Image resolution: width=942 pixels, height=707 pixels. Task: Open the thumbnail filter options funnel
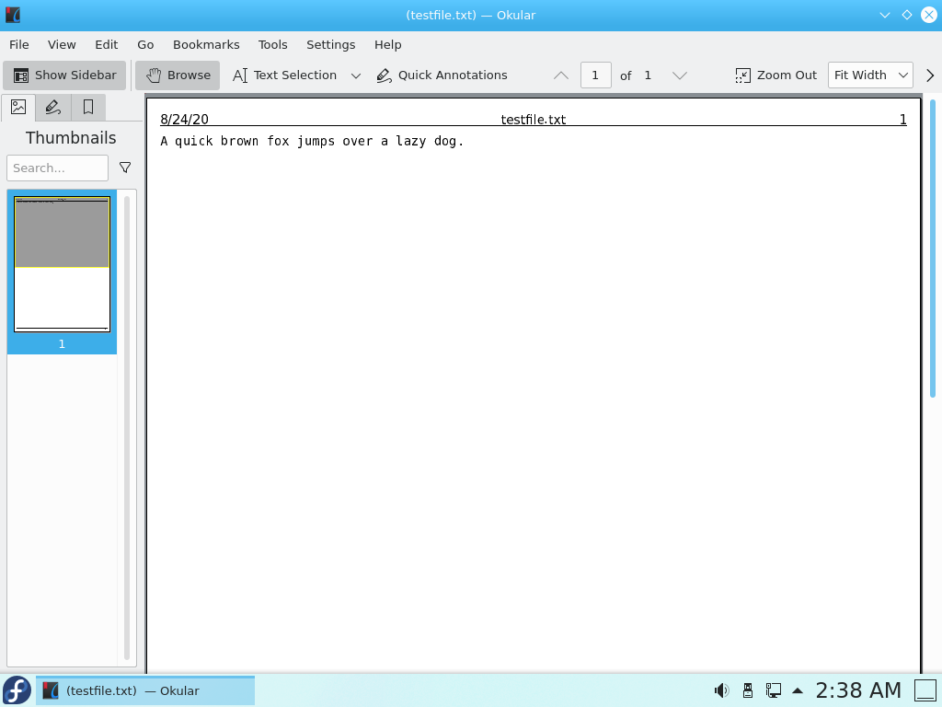pos(125,168)
